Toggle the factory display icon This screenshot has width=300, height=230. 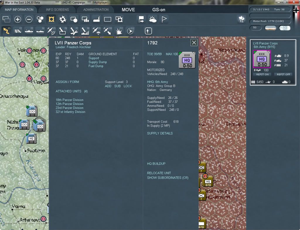[x=96, y=19]
